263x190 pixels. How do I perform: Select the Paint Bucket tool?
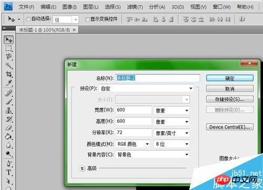click(x=8, y=136)
